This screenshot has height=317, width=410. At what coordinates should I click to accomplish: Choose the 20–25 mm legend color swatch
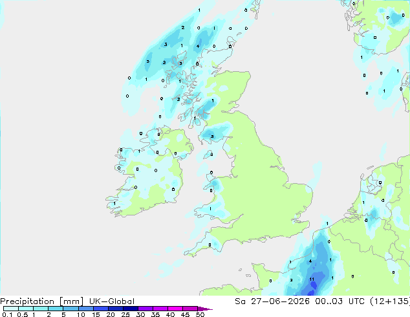(x=116, y=309)
